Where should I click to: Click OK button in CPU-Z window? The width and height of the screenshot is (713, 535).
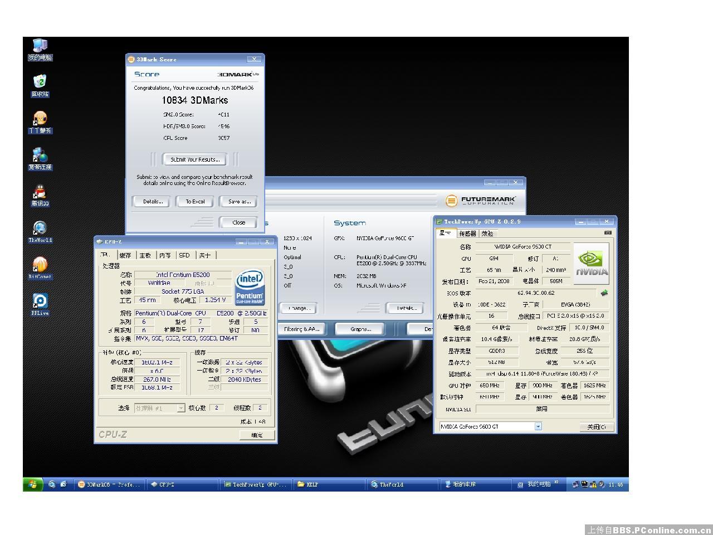(257, 435)
